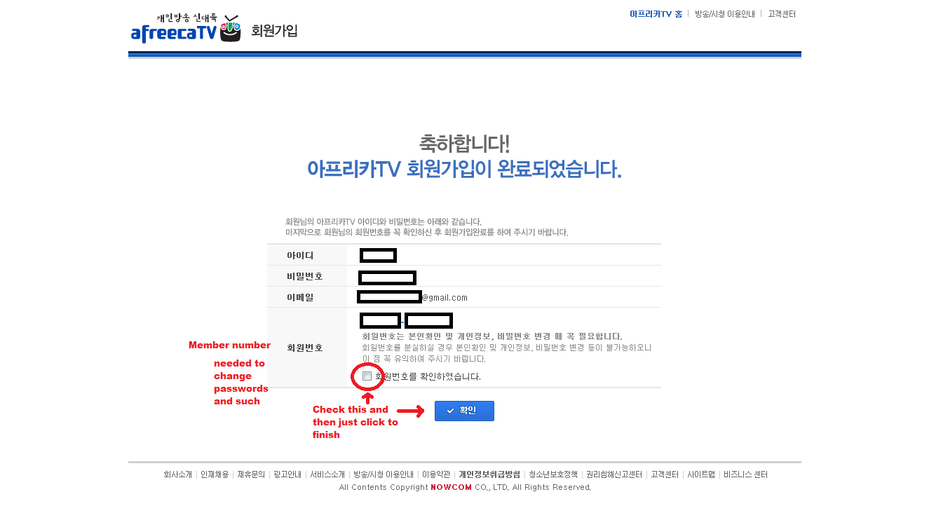
Task: Click the 이메일 row label
Action: click(x=300, y=298)
